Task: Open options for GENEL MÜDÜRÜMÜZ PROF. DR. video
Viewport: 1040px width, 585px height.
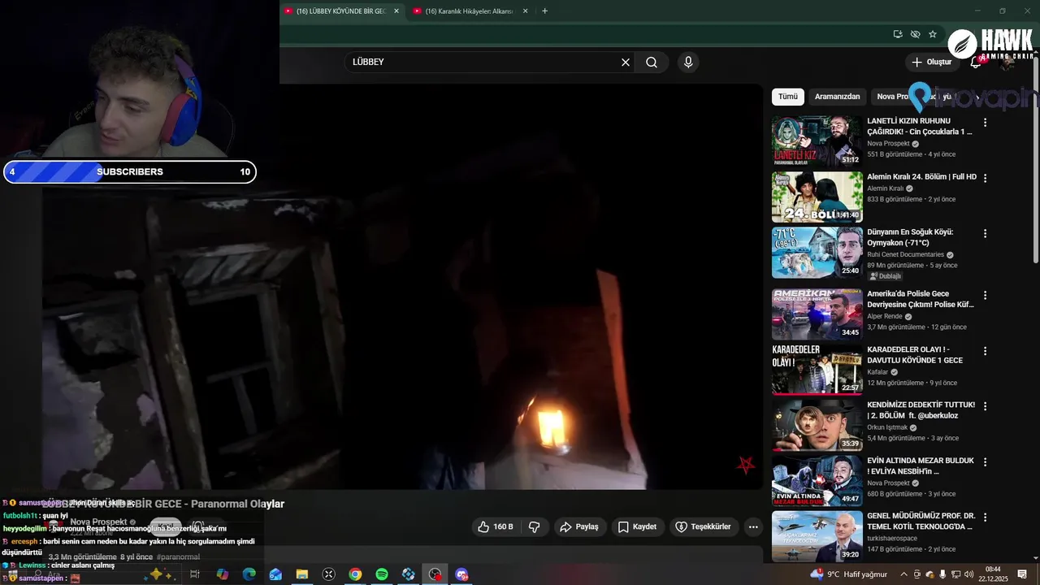Action: (985, 517)
